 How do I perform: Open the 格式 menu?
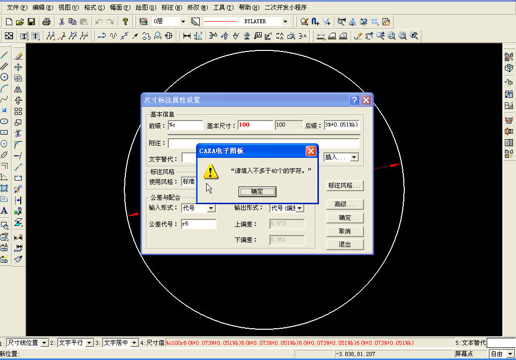pyautogui.click(x=94, y=7)
